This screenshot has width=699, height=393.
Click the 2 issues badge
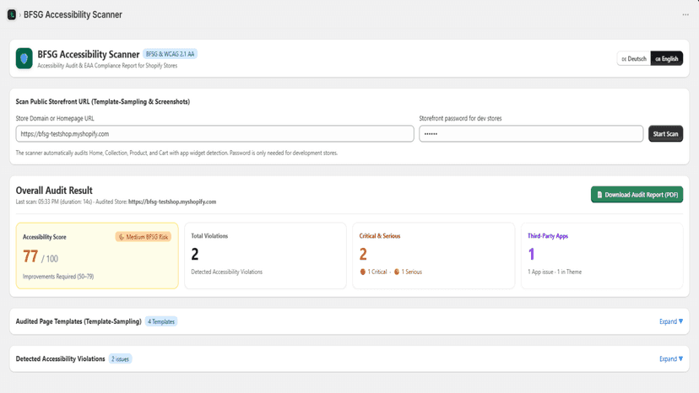point(120,358)
